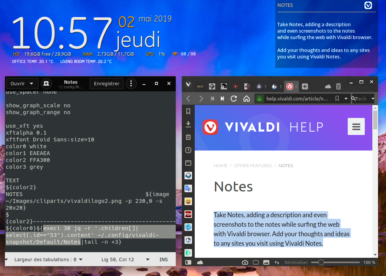Viewport: 386px width, 276px height.
Task: Open a new tab with the plus button
Action: (305, 86)
